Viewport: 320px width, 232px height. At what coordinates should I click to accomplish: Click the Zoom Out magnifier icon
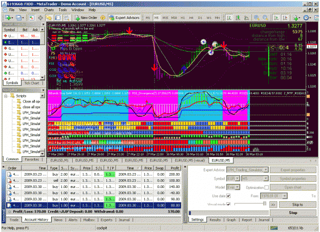tap(265, 18)
